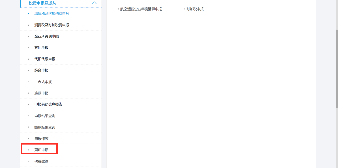Image resolution: width=338 pixels, height=168 pixels.
Task: Click arrow icon before 航空运输企业年度清算申报
Action: [x=118, y=9]
